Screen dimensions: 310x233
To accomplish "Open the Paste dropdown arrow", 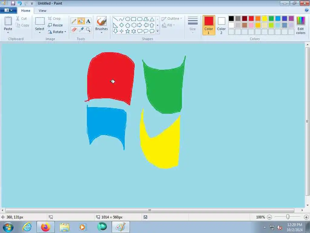I will point(8,33).
